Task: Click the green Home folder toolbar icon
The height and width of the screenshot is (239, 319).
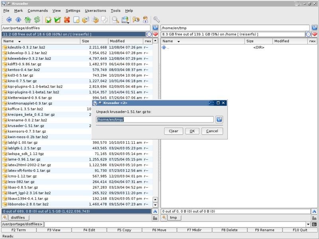Action: [x=28, y=20]
